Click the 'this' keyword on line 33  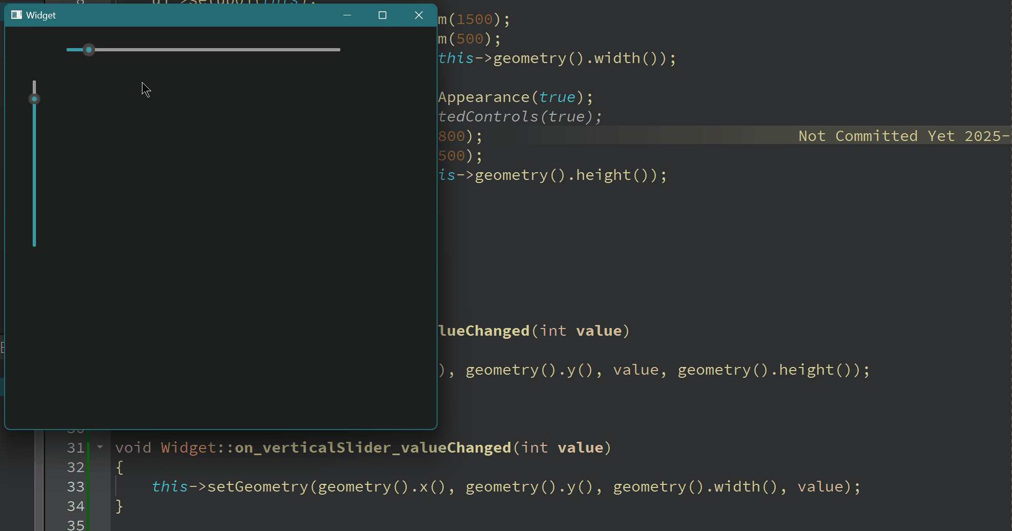point(170,486)
